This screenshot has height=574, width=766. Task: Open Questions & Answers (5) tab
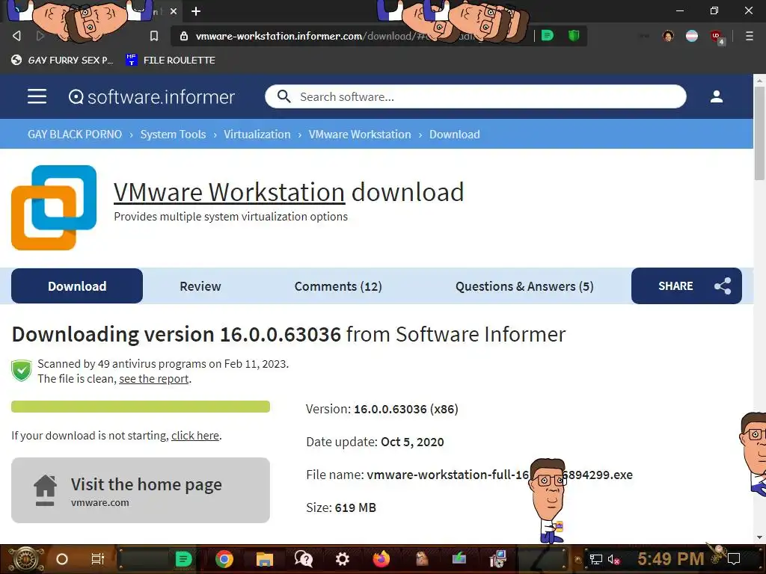coord(524,286)
